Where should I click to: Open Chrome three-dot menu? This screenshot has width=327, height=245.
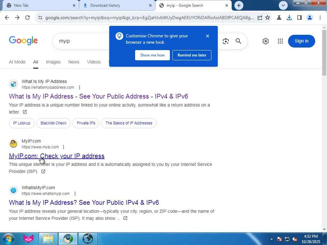(320, 18)
